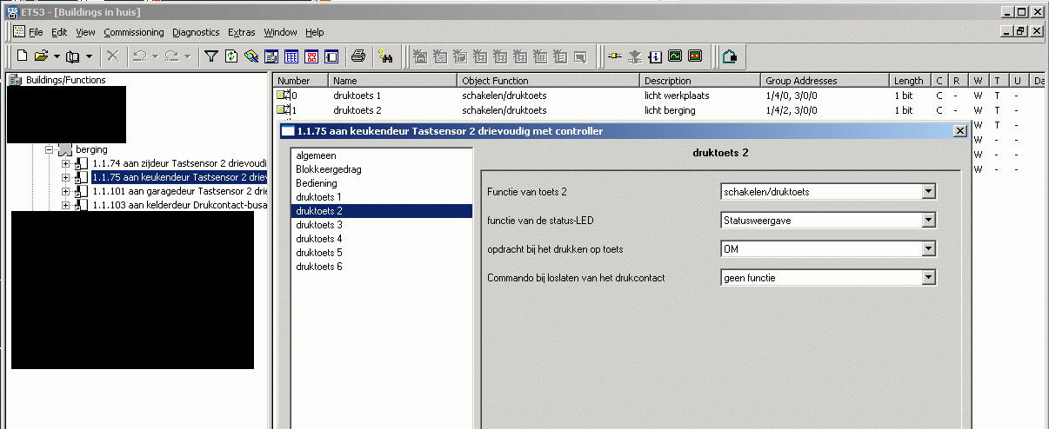Open the Diagnostics menu

(196, 32)
